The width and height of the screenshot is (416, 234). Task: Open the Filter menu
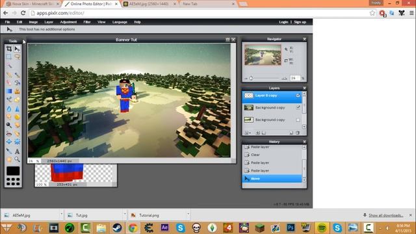[x=87, y=22]
